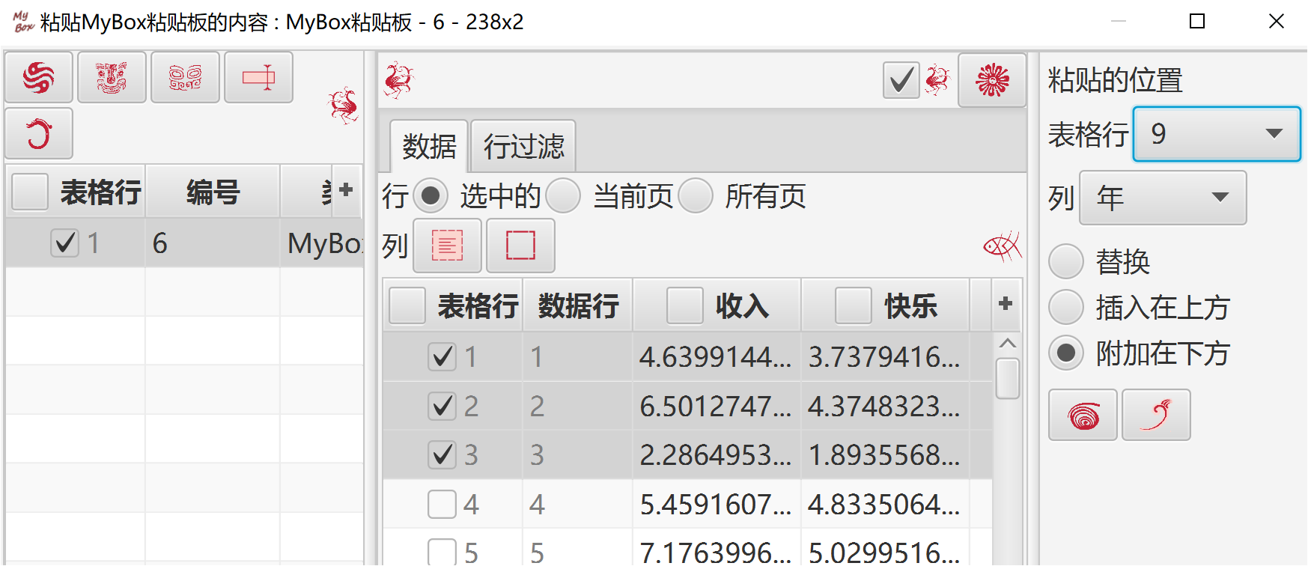Switch to the 数据 tab

429,147
